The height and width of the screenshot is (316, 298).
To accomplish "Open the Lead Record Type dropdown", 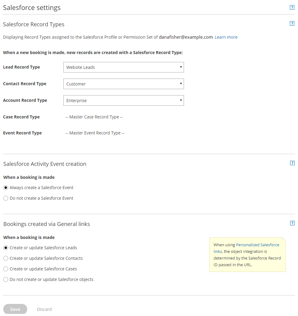I will click(123, 67).
